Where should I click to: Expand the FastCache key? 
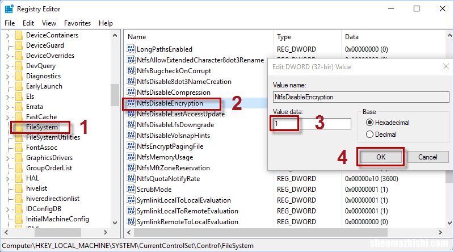[8, 117]
